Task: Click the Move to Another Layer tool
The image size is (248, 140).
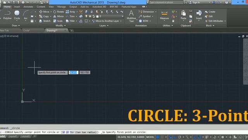Action: coord(106,21)
